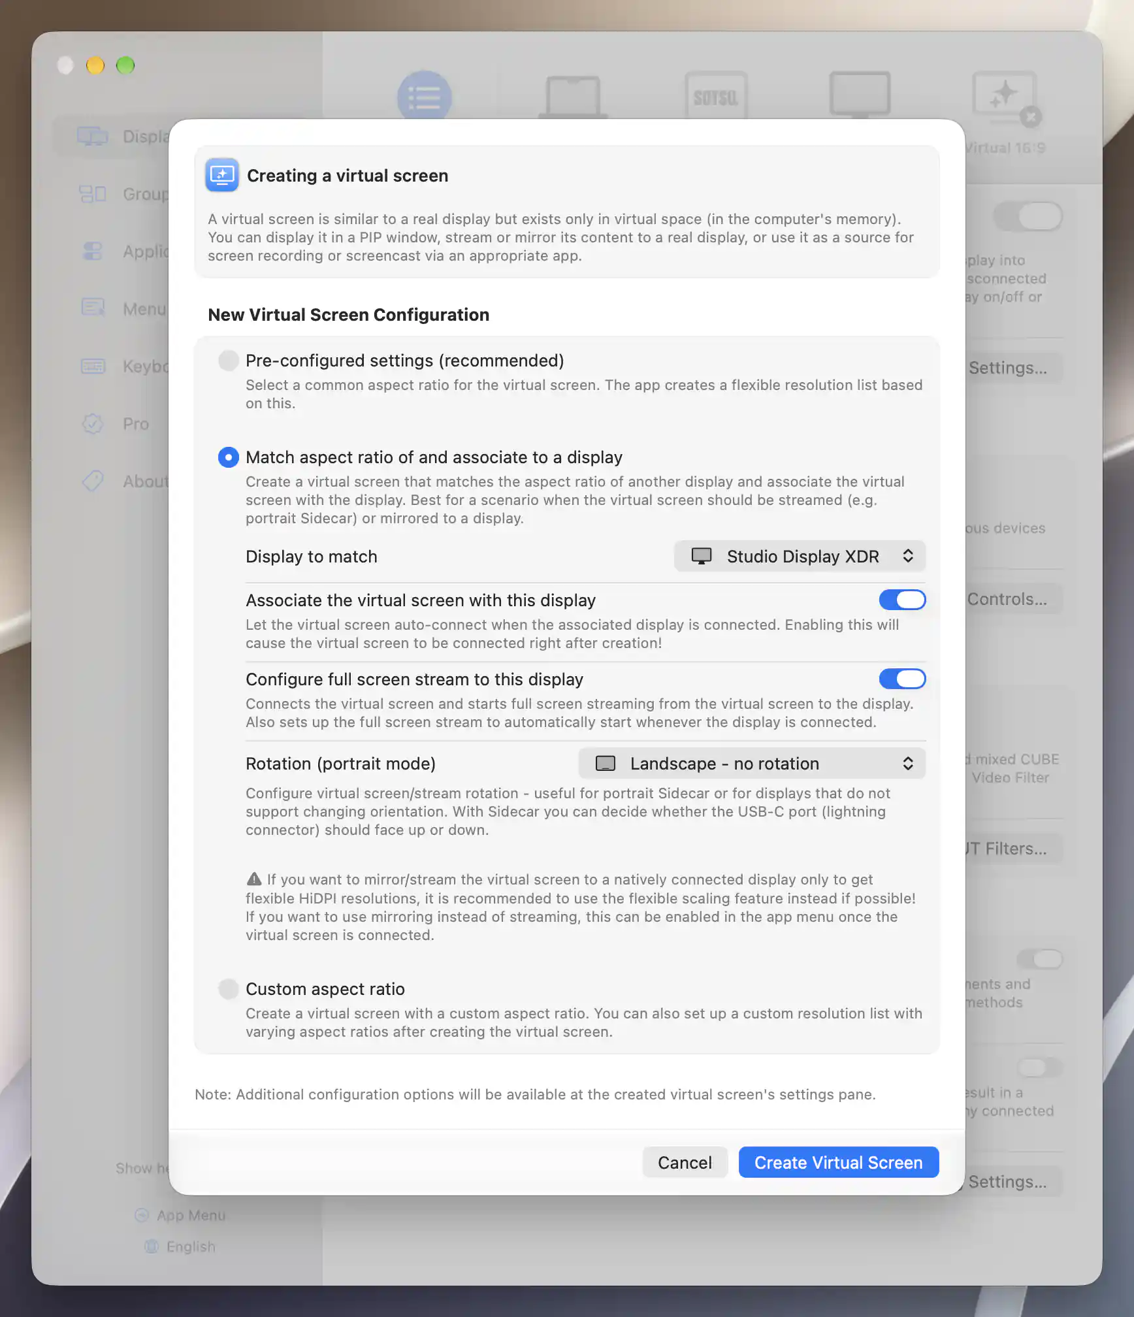
Task: Click the list overview toolbar icon
Action: tap(425, 95)
